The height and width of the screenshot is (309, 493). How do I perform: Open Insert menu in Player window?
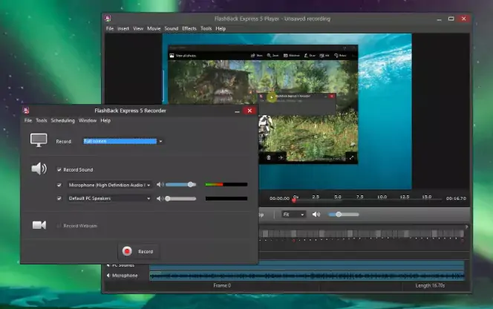pyautogui.click(x=123, y=29)
